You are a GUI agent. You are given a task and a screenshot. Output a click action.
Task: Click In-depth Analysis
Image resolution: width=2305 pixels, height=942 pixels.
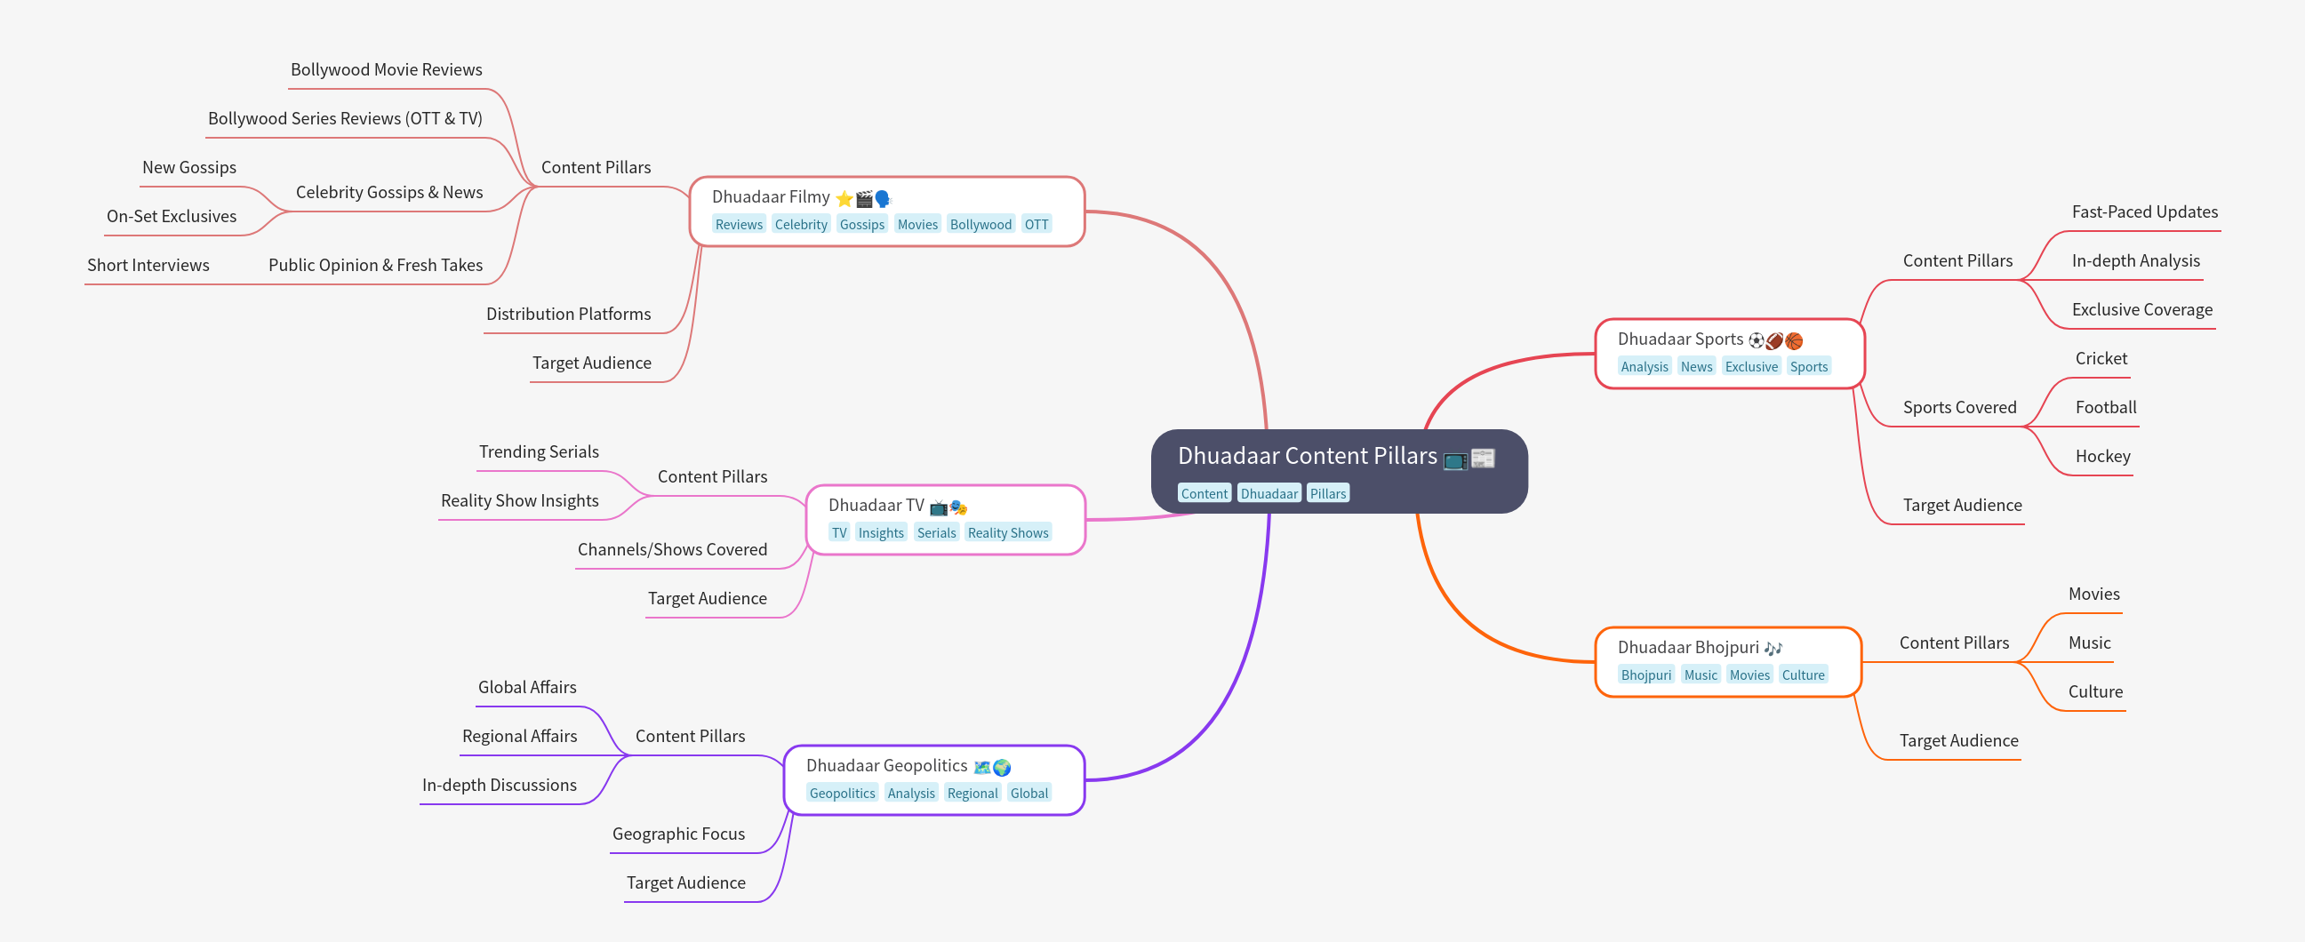pyautogui.click(x=2135, y=260)
